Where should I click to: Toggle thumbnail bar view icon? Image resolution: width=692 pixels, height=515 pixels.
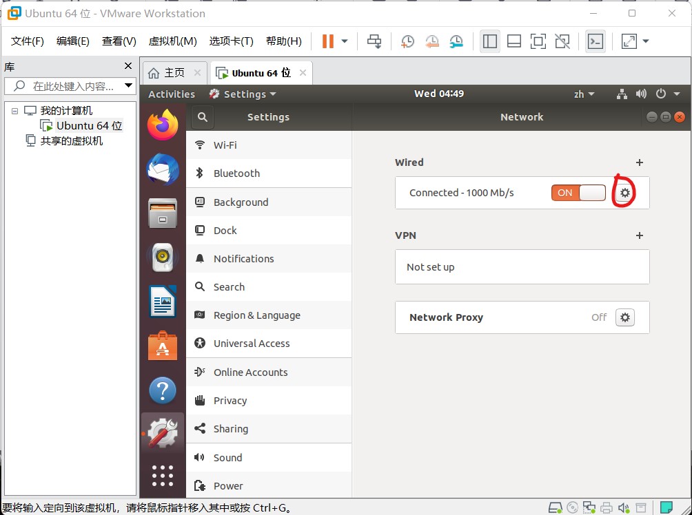coord(514,41)
